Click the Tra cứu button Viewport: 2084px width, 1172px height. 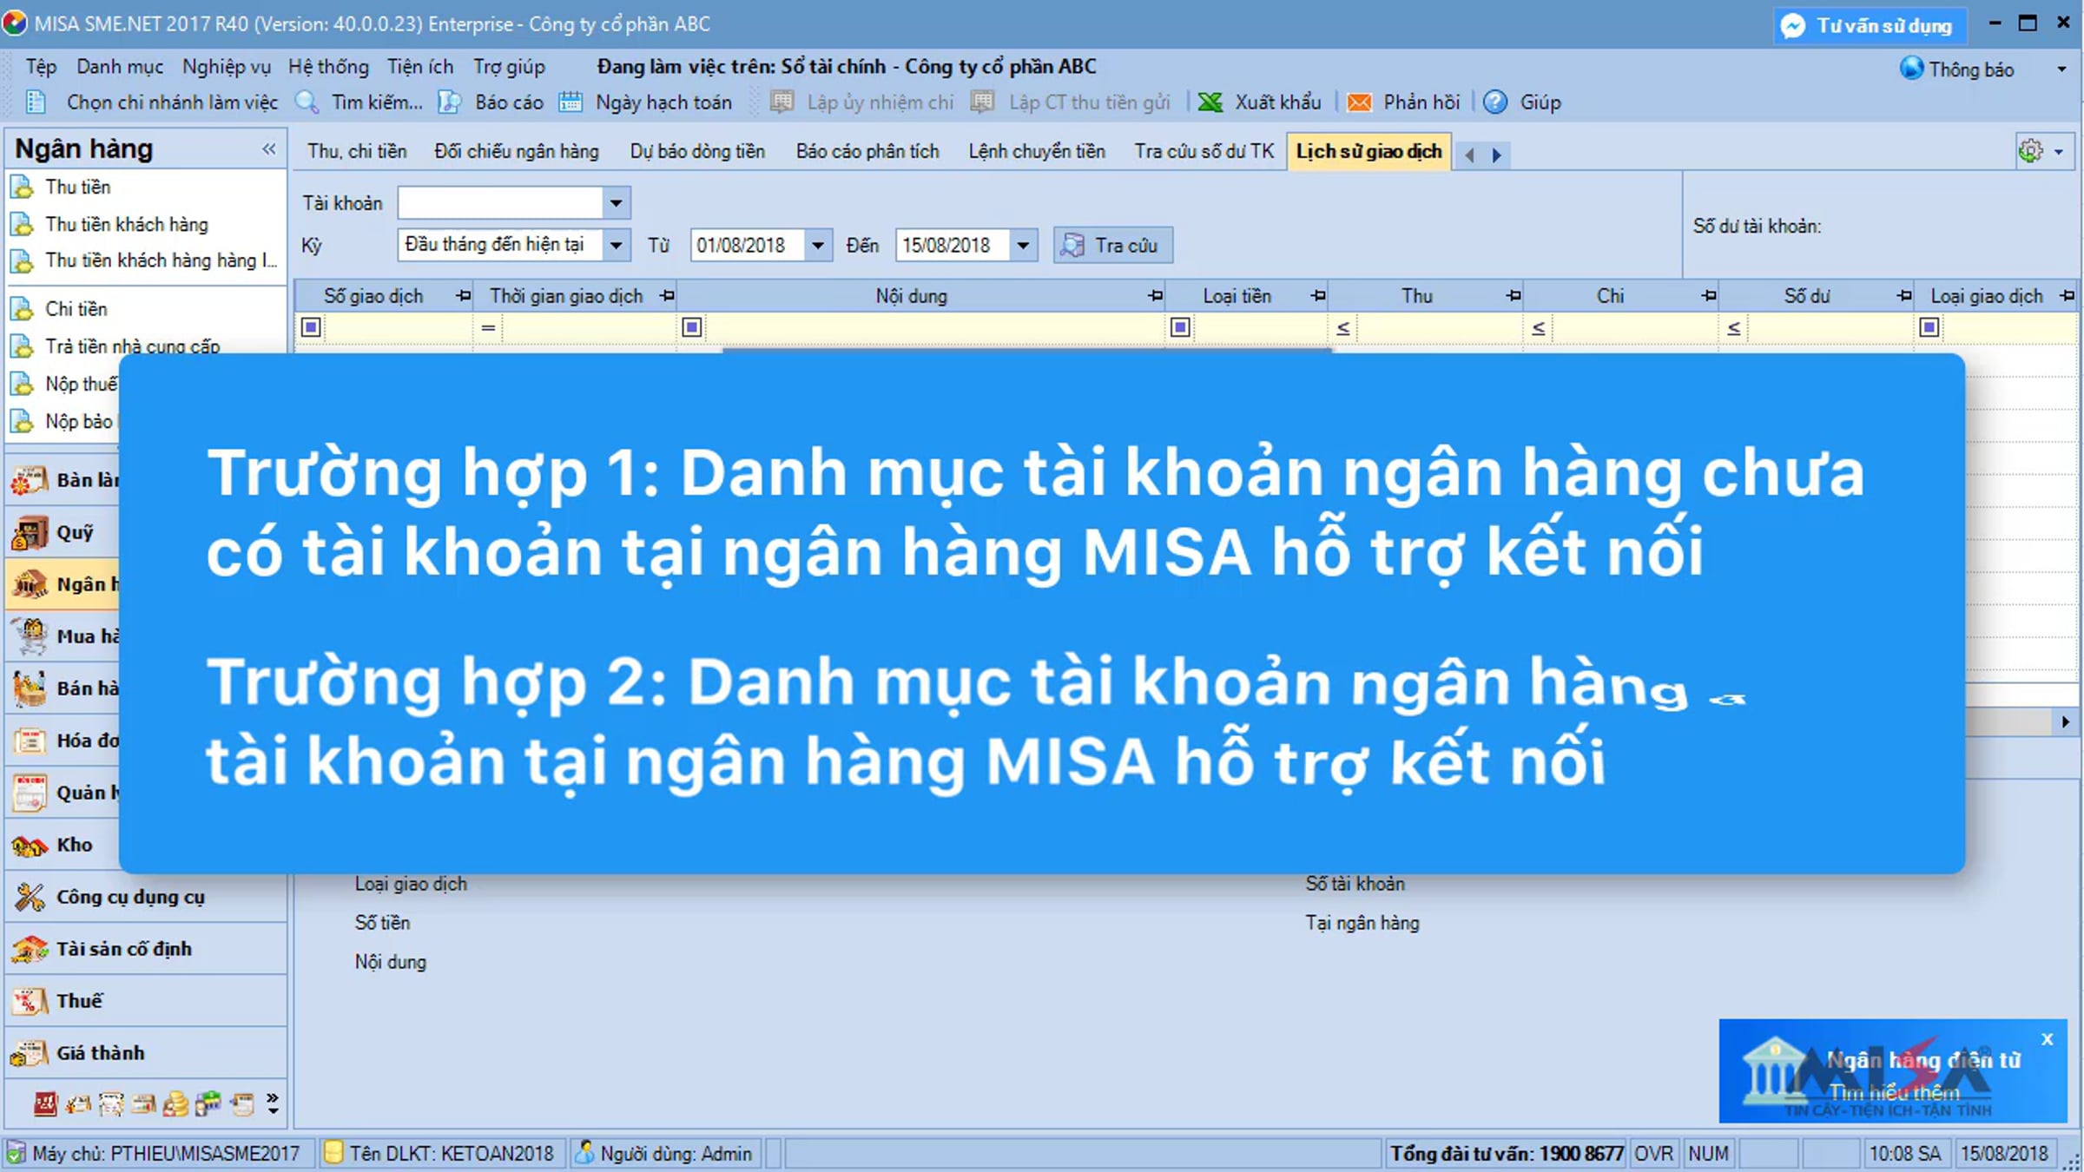click(1112, 245)
